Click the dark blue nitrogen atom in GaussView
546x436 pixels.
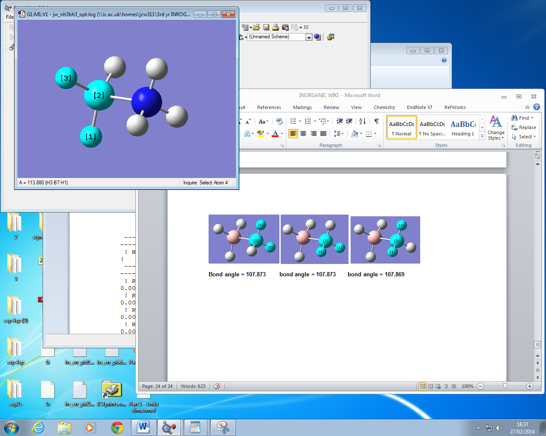click(146, 102)
